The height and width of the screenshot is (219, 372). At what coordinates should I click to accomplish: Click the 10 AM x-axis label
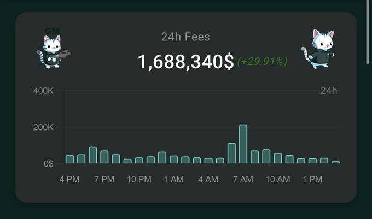[278, 179]
